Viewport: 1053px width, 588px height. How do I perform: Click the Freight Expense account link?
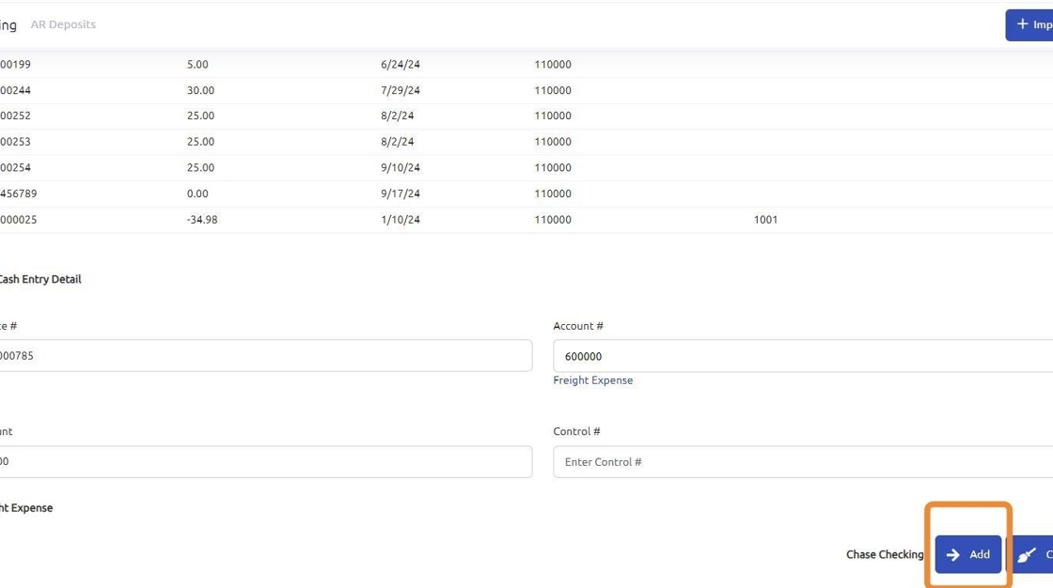[x=593, y=379]
